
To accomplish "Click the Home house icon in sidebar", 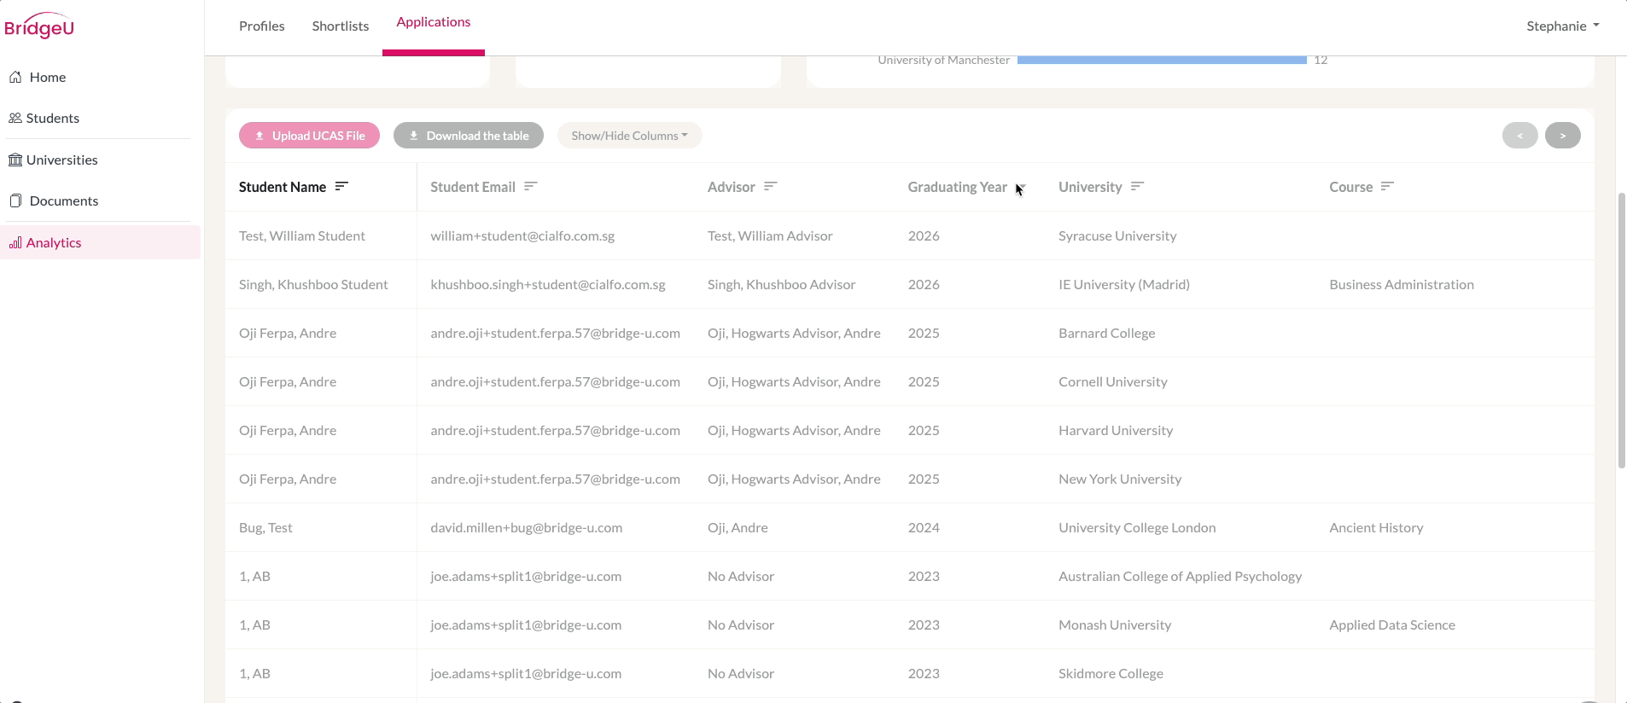I will click(x=15, y=77).
